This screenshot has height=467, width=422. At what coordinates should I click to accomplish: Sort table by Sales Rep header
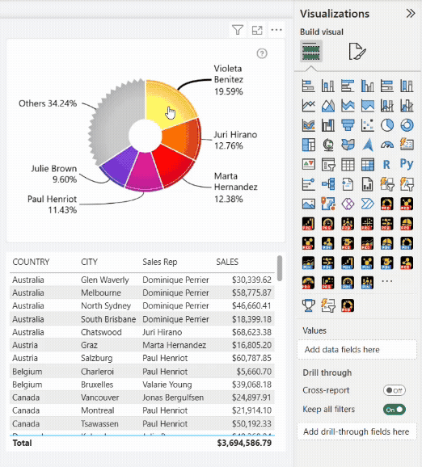[x=160, y=262]
